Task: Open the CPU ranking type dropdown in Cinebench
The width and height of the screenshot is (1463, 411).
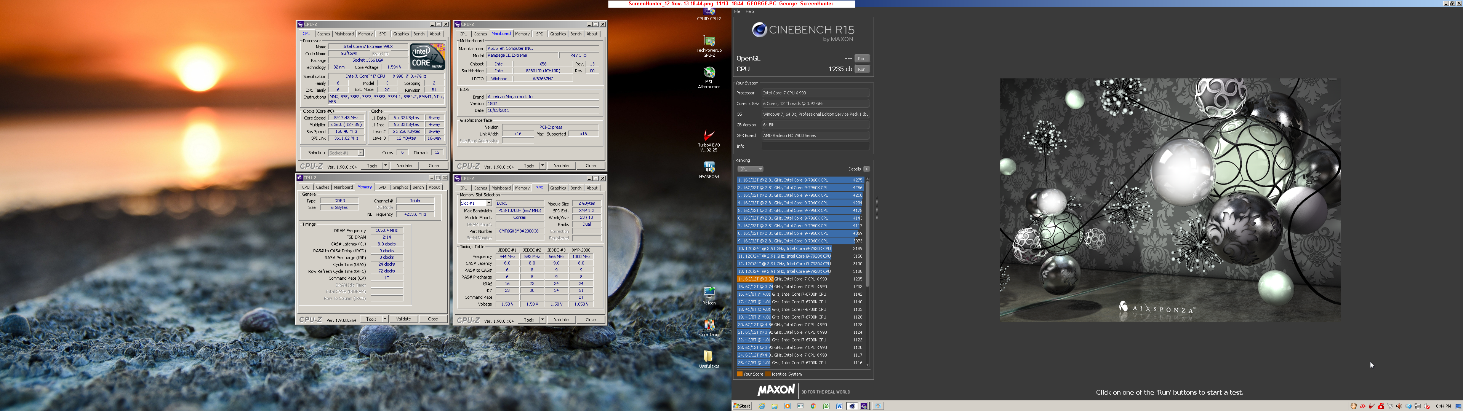Action: [x=750, y=169]
